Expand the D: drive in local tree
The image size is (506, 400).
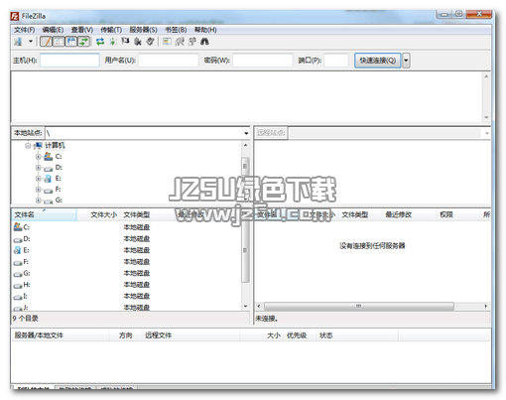coord(39,168)
